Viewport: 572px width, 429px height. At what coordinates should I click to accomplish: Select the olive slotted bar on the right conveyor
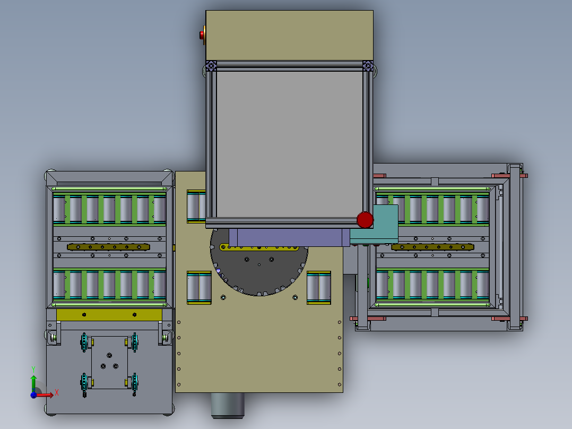coord(432,247)
